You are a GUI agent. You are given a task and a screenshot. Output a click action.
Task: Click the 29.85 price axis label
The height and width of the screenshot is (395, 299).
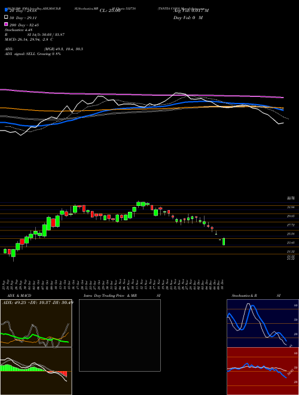tap(291, 216)
